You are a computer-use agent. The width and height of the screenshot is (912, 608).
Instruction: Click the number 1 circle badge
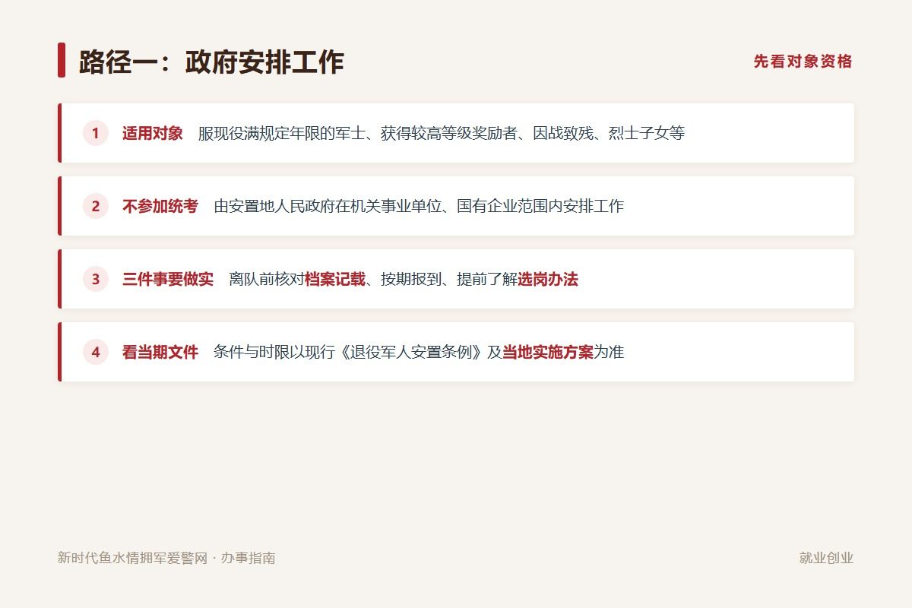[96, 133]
